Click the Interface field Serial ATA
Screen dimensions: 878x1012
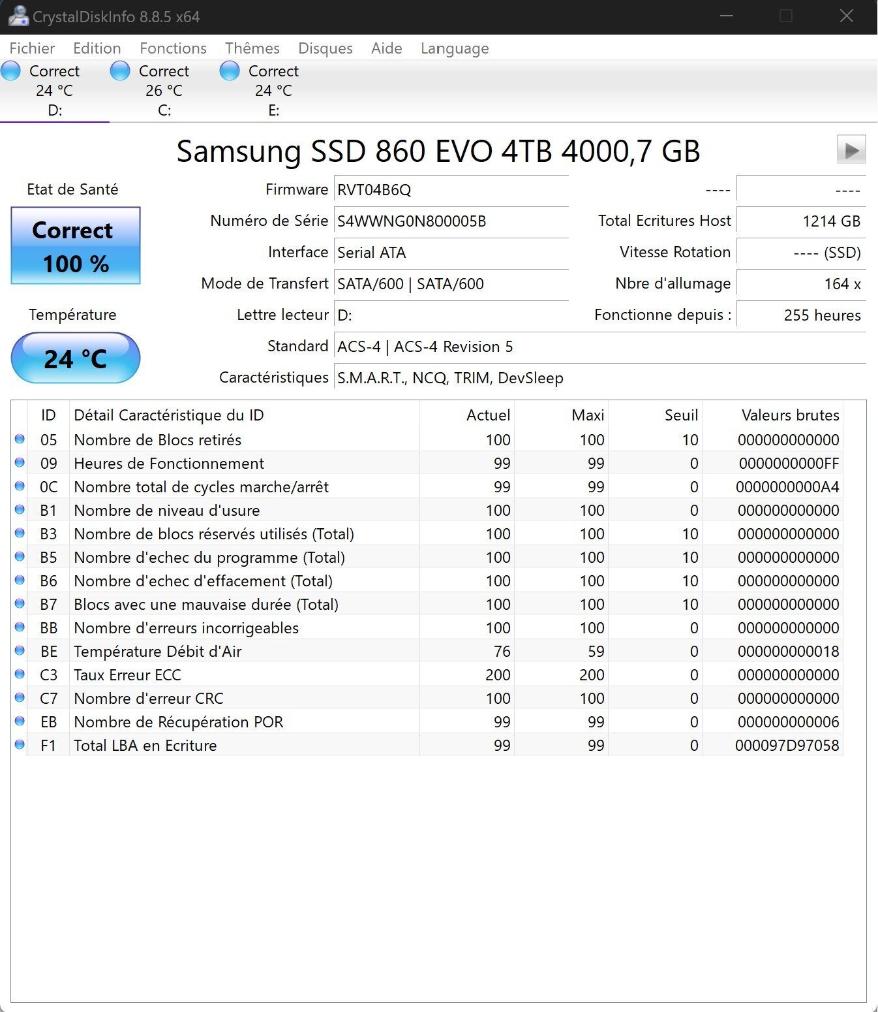451,252
